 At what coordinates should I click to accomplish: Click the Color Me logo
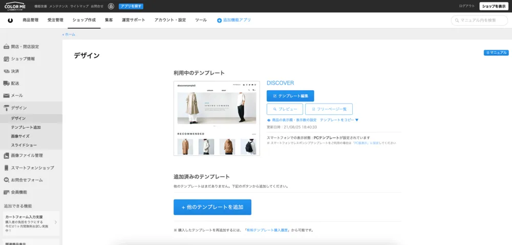(14, 6)
